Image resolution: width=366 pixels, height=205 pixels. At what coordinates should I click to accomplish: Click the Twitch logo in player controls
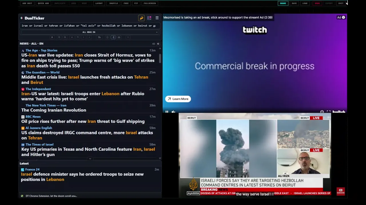coord(339,112)
